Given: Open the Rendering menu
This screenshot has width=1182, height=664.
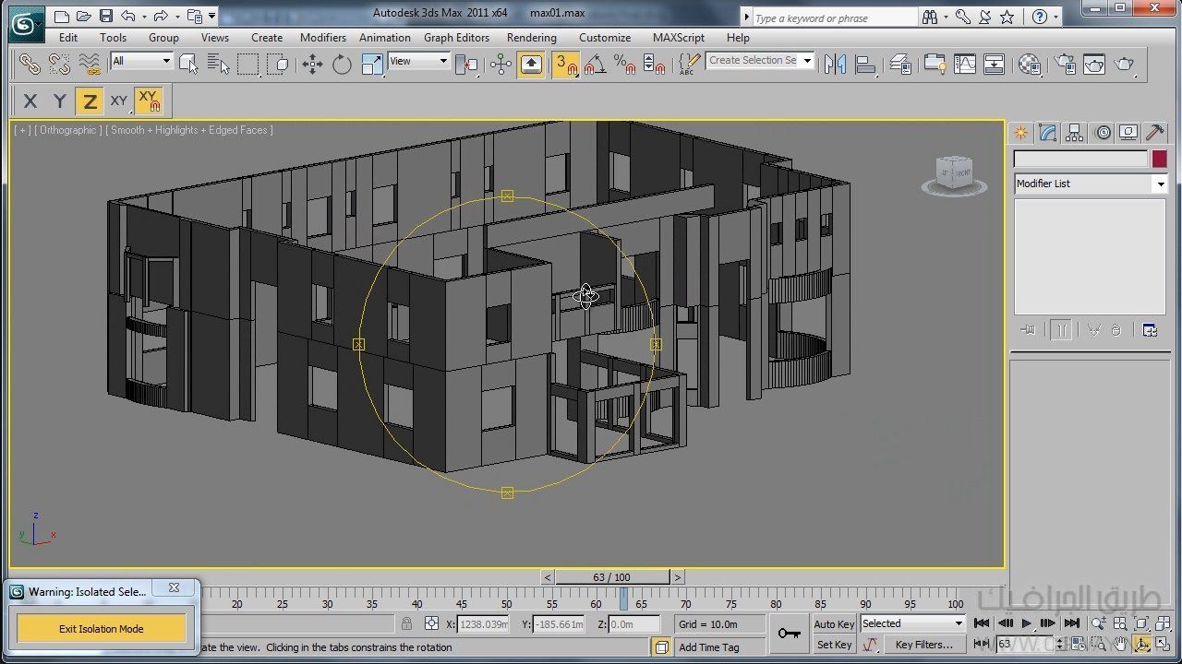Looking at the screenshot, I should 531,38.
